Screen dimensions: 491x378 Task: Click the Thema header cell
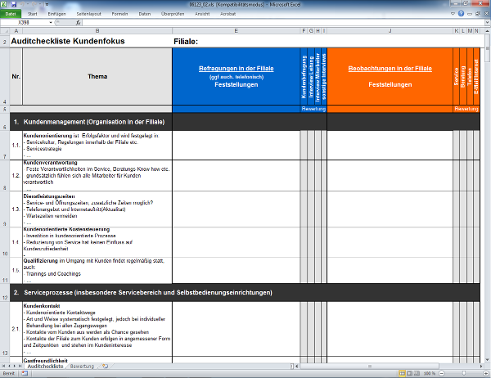click(97, 76)
